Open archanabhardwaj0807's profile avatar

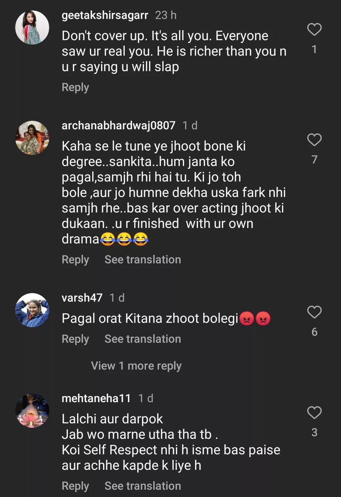[32, 138]
